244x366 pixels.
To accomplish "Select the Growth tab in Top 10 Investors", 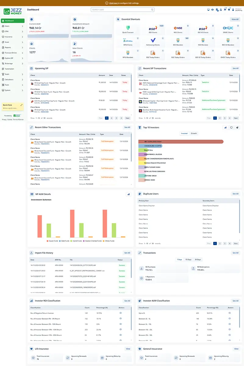I will (194, 134).
